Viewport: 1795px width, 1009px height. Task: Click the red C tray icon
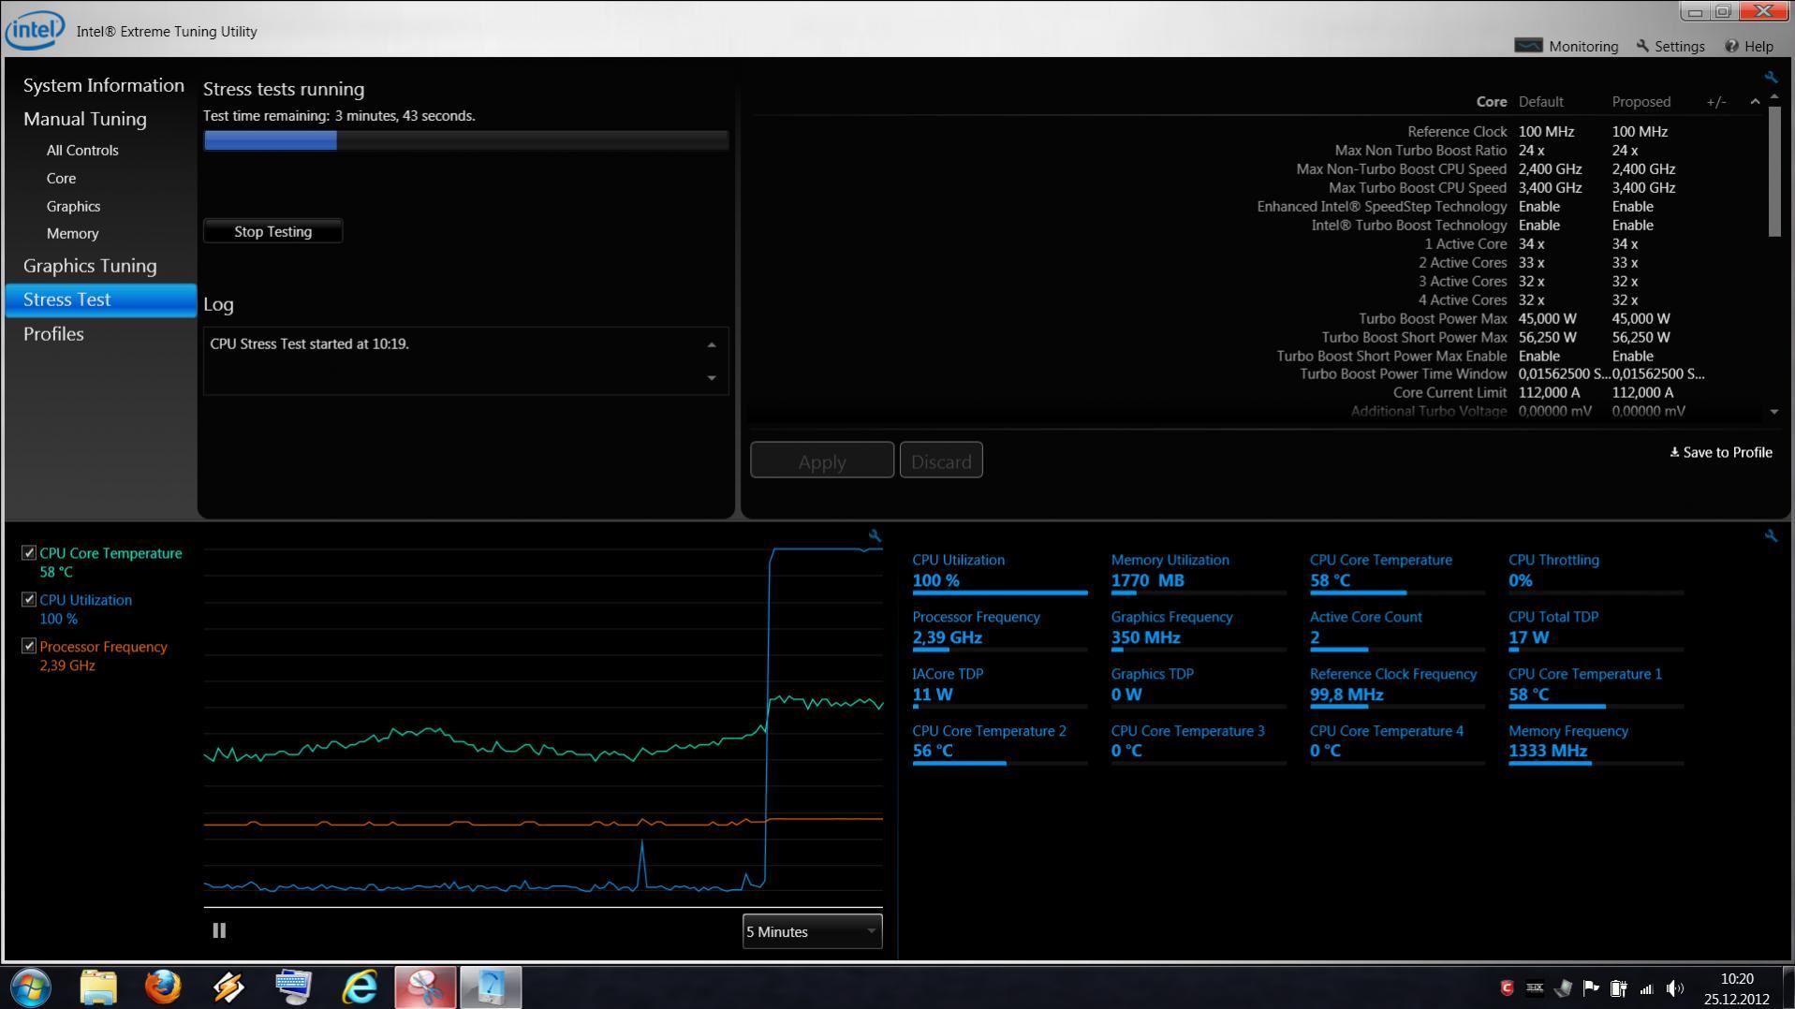(1507, 988)
